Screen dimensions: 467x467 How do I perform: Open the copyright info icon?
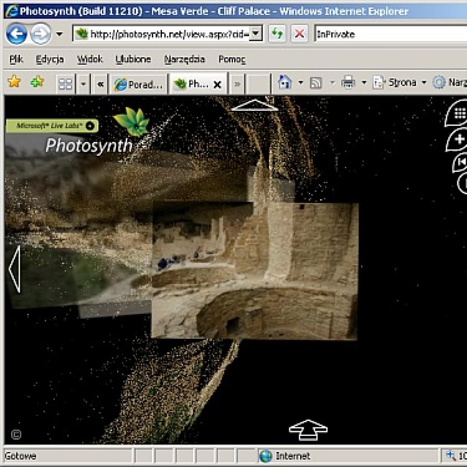(16, 435)
